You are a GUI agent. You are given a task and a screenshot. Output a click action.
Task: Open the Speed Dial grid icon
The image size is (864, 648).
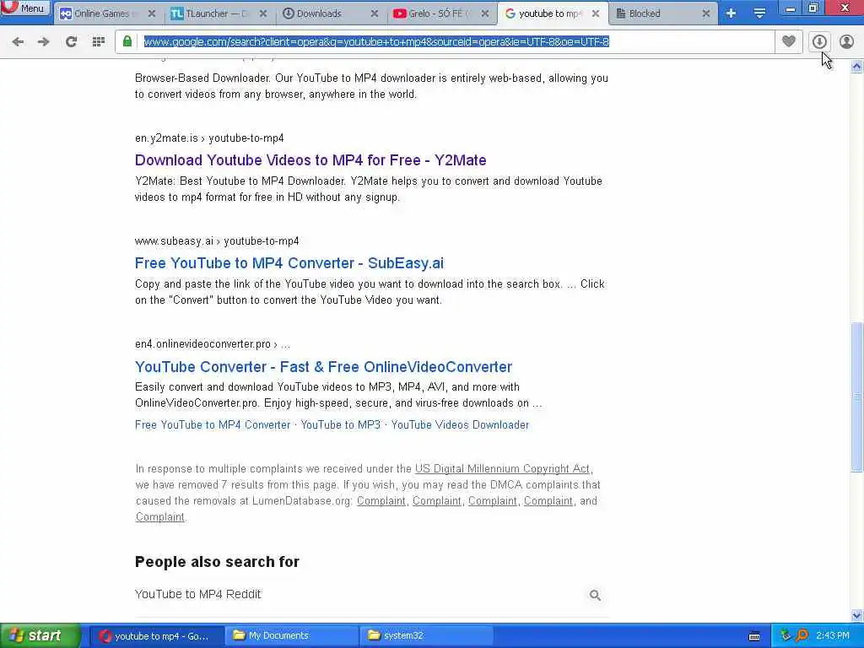[x=98, y=41]
